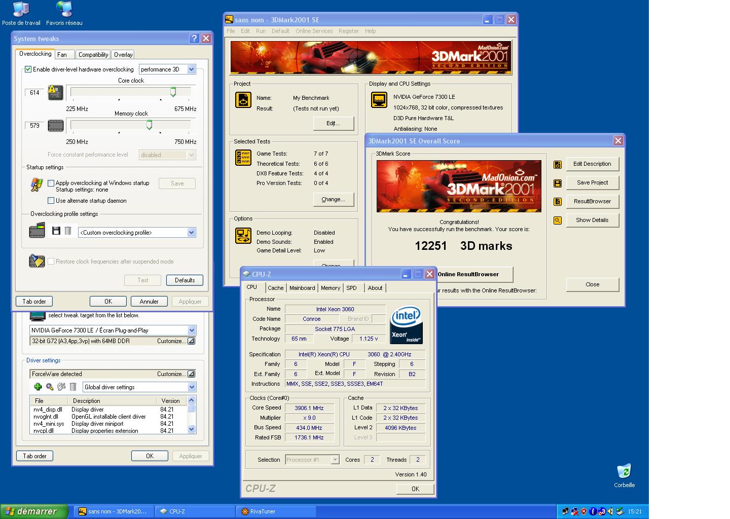
Task: Switch to RivaTuner in the taskbar
Action: point(276,511)
